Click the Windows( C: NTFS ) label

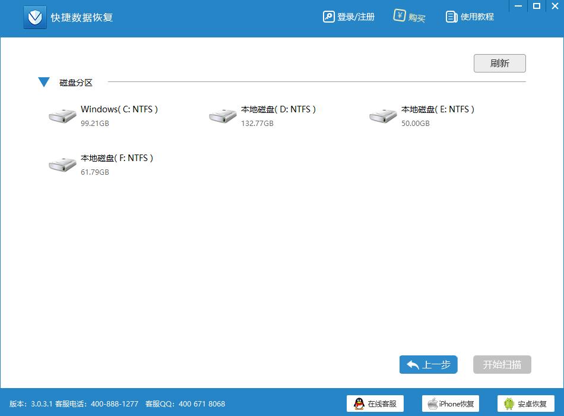[x=119, y=109]
